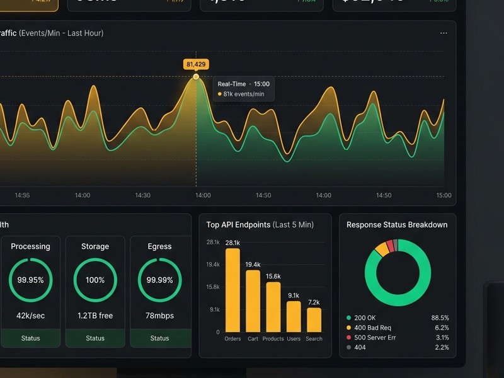Screen dimensions: 504x378
Task: Click the 2.2% value for 404
Action: pos(442,347)
